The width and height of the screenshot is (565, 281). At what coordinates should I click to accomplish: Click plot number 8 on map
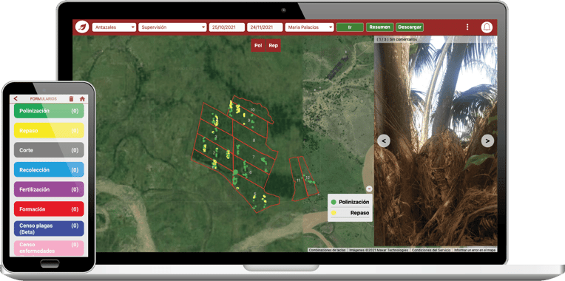pos(254,140)
